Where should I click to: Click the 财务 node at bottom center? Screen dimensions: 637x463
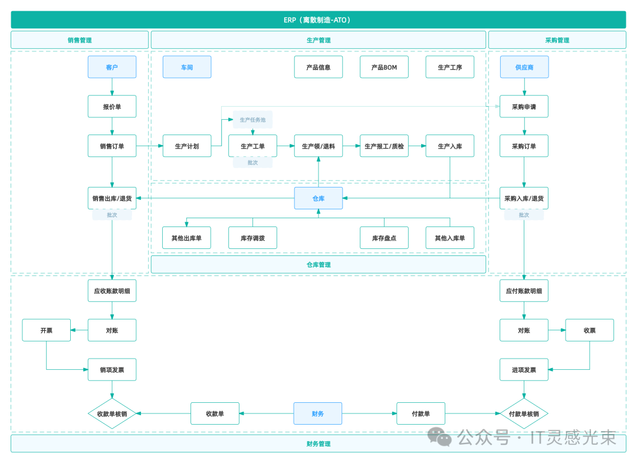pyautogui.click(x=318, y=413)
